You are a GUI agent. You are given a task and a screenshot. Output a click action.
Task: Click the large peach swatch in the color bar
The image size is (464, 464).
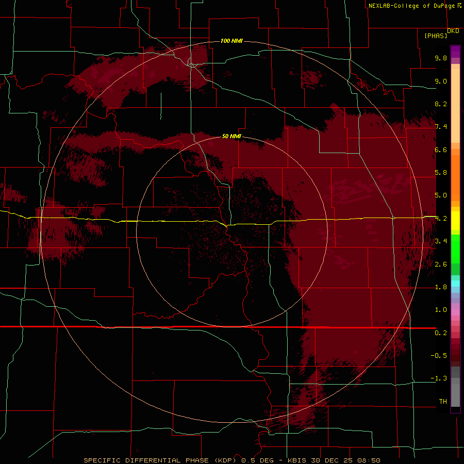pos(455,106)
